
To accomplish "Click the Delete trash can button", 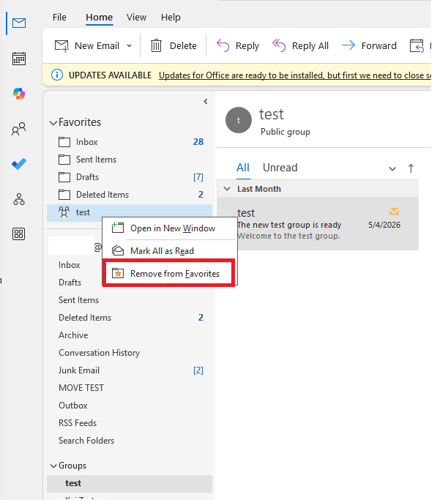I will (173, 45).
